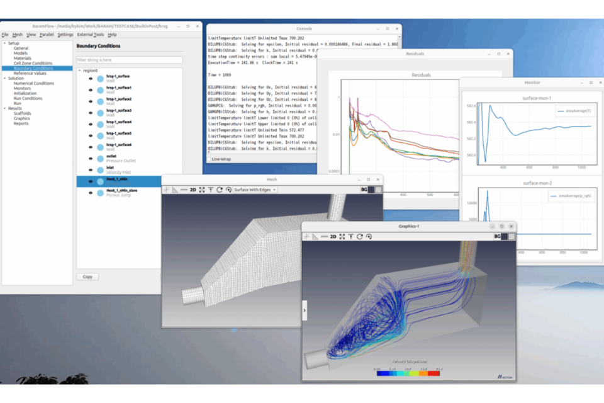Align Graphics-1 camera with the up-axis icon
This screenshot has height=403, width=604.
(350, 237)
